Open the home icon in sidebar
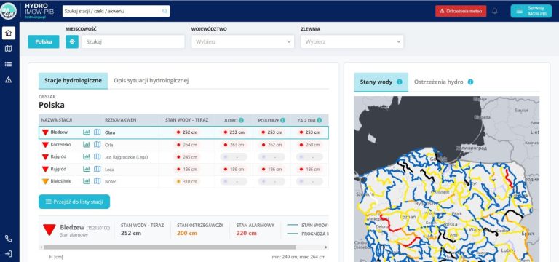Image resolution: width=559 pixels, height=262 pixels. (x=9, y=33)
